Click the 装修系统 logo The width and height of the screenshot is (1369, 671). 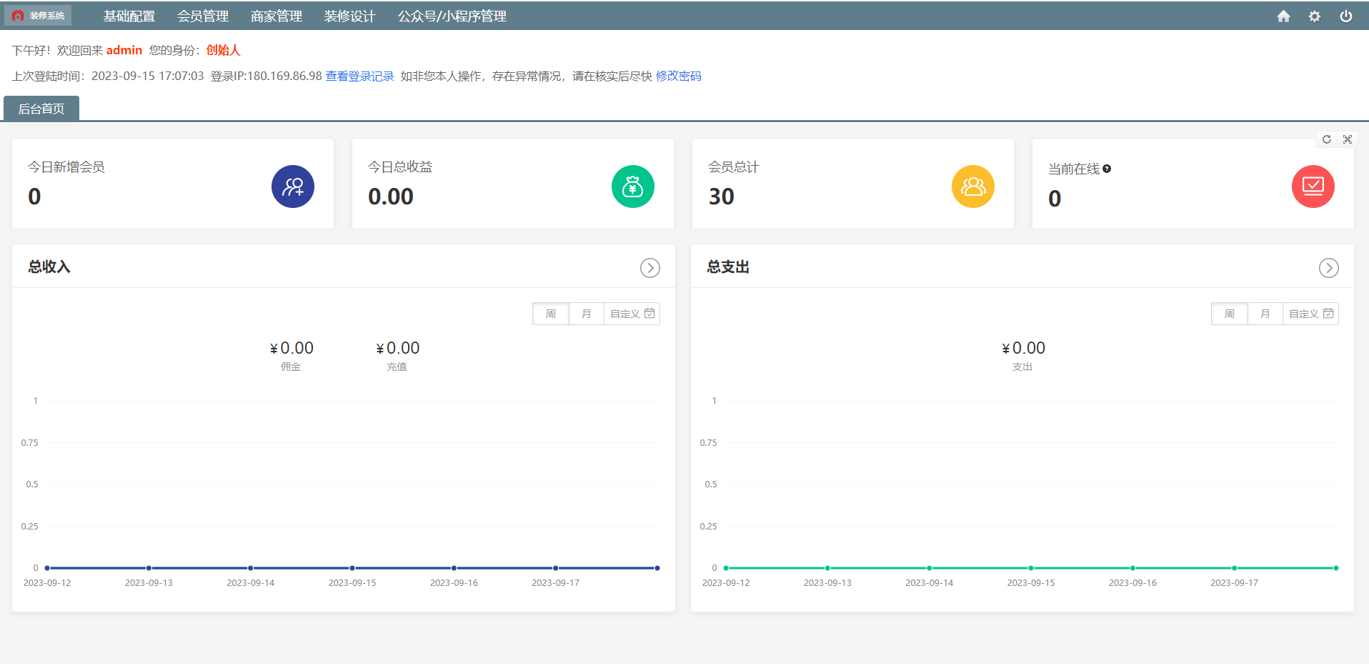click(x=38, y=16)
